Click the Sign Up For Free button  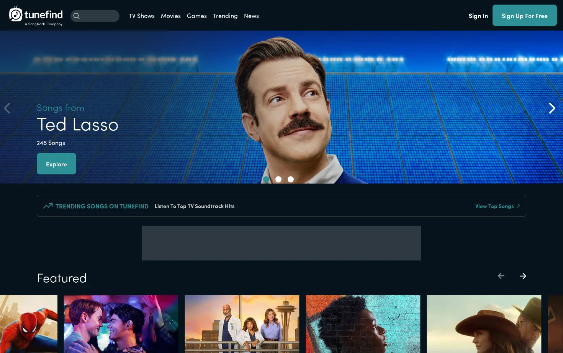pyautogui.click(x=525, y=15)
